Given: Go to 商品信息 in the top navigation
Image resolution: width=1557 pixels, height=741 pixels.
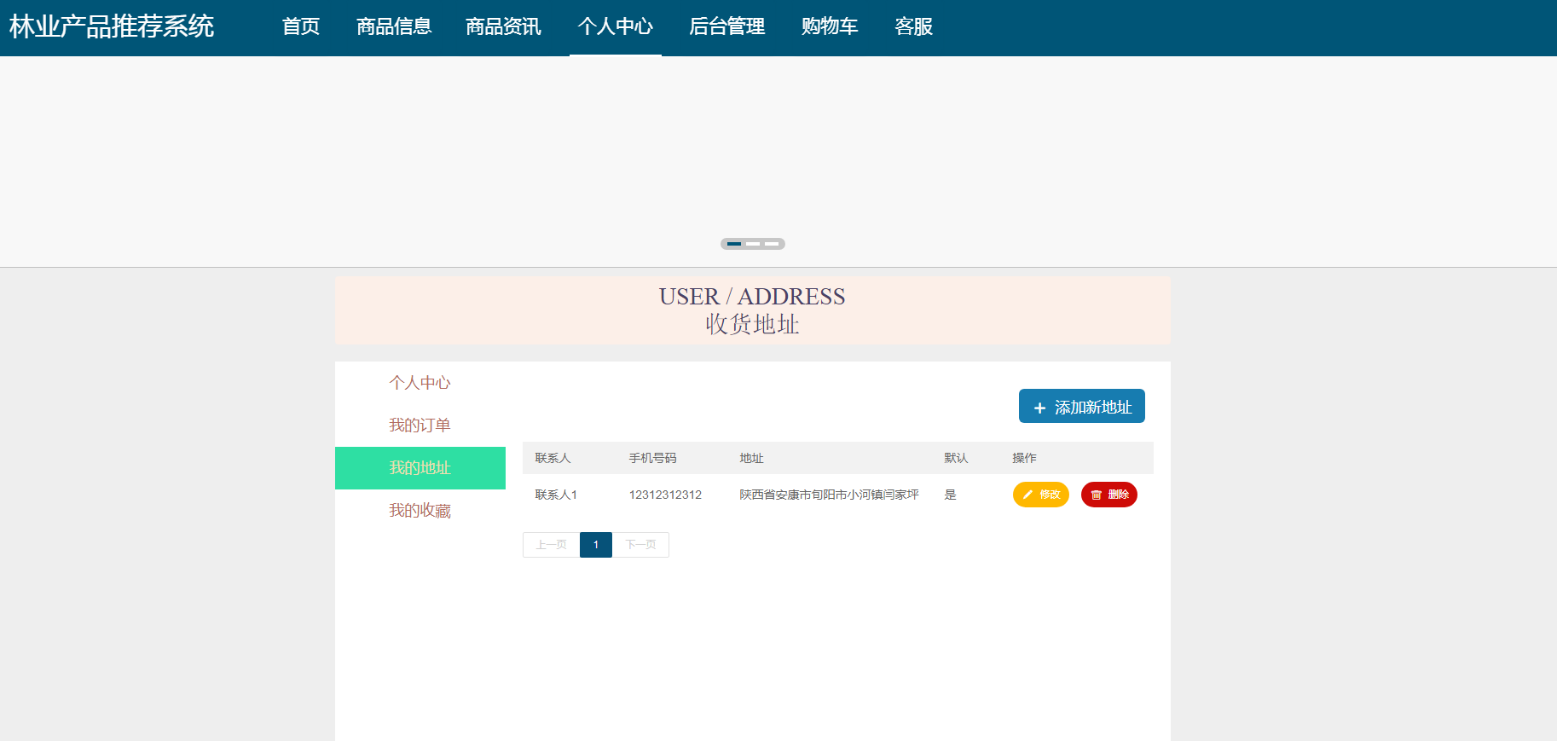Looking at the screenshot, I should tap(394, 27).
